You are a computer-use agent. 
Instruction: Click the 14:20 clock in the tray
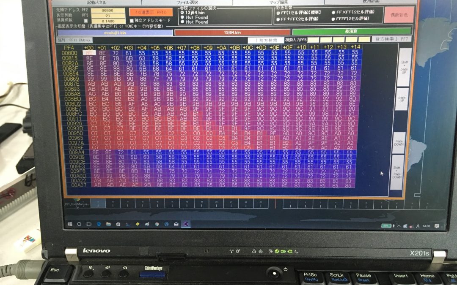426,226
